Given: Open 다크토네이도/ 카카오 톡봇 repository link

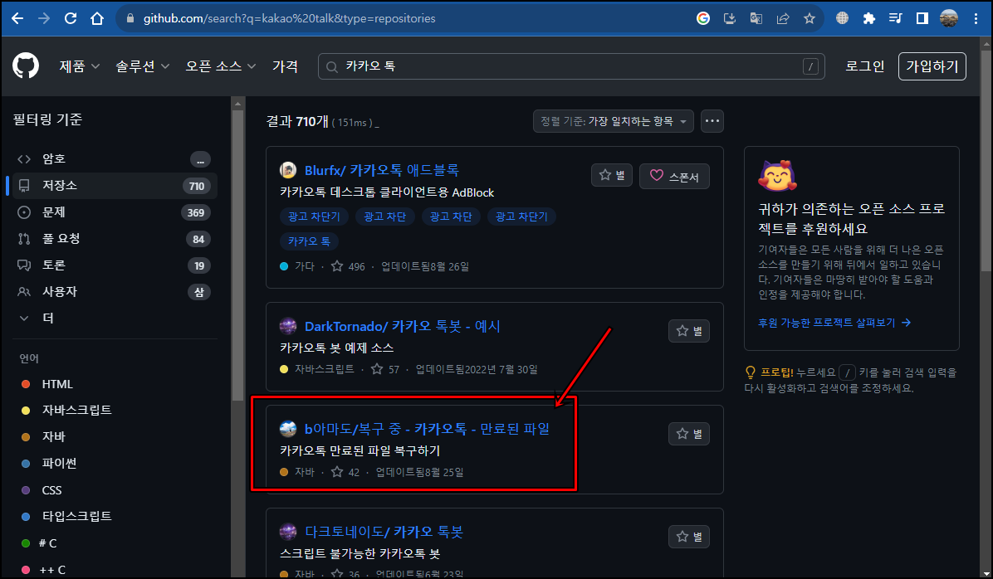Looking at the screenshot, I should pos(384,532).
